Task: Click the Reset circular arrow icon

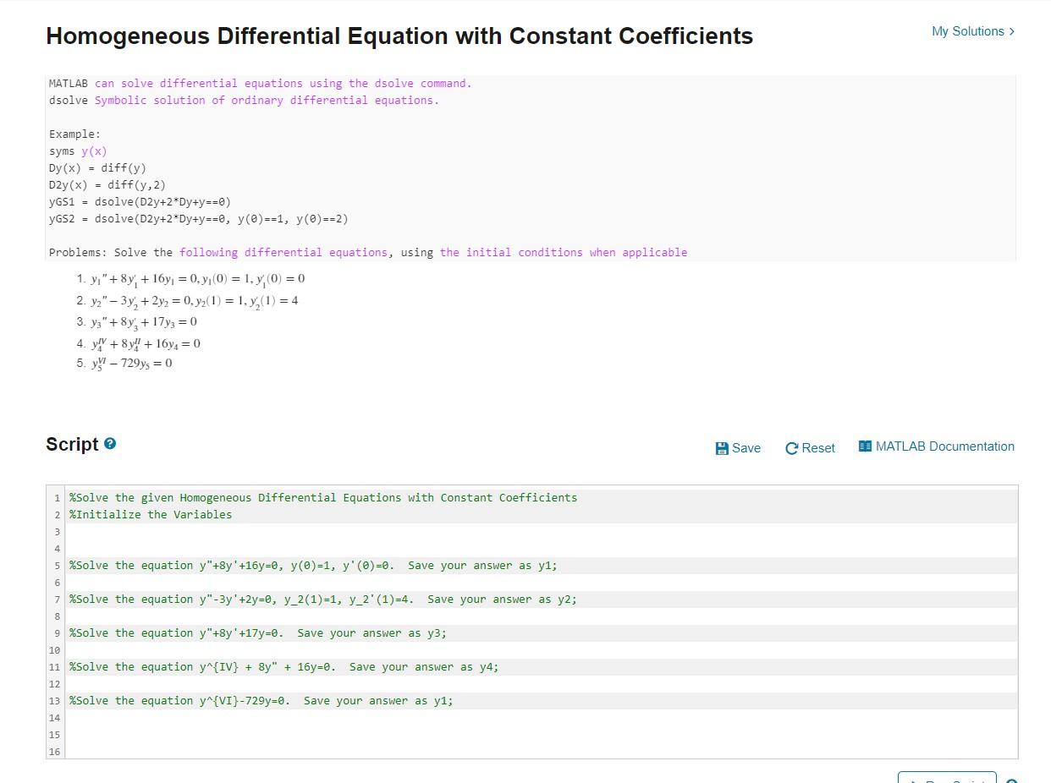Action: click(x=791, y=447)
